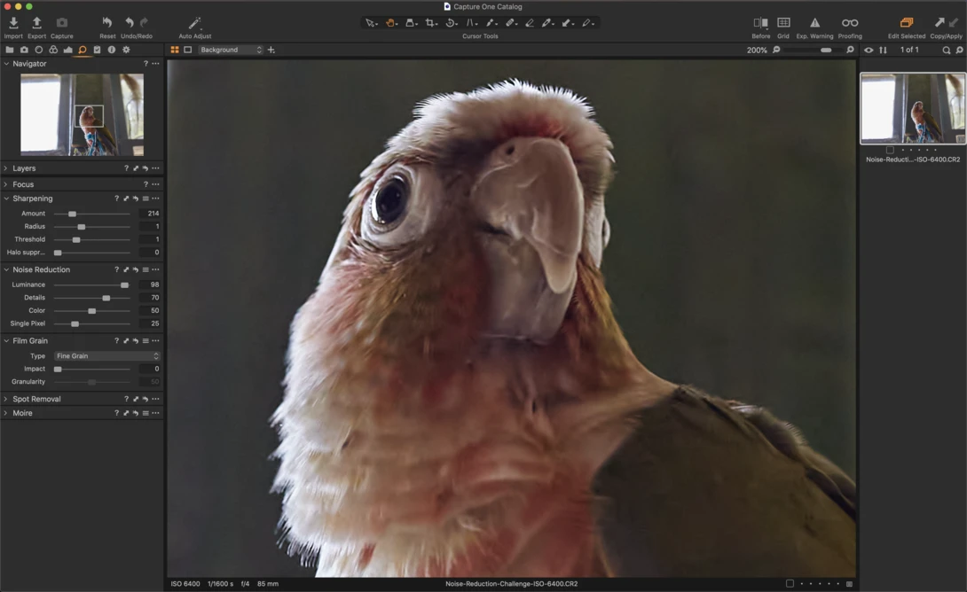Click the Import toolbar icon
The image size is (967, 592).
(x=13, y=23)
